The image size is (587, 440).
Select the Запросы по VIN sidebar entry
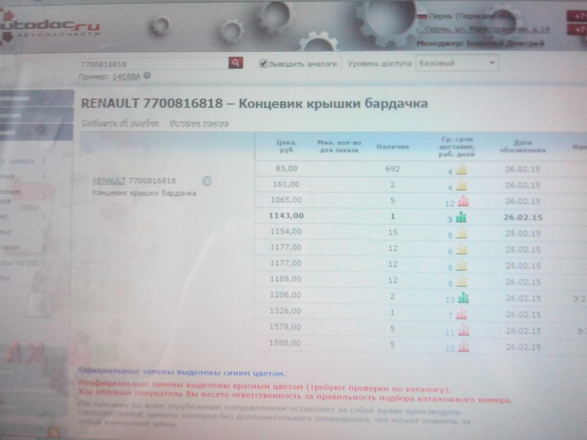click(21, 263)
